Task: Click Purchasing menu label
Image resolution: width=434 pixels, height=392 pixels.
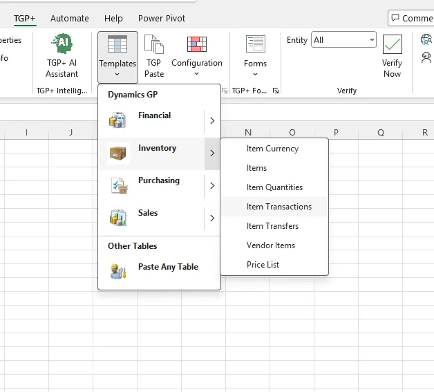Action: click(x=159, y=180)
